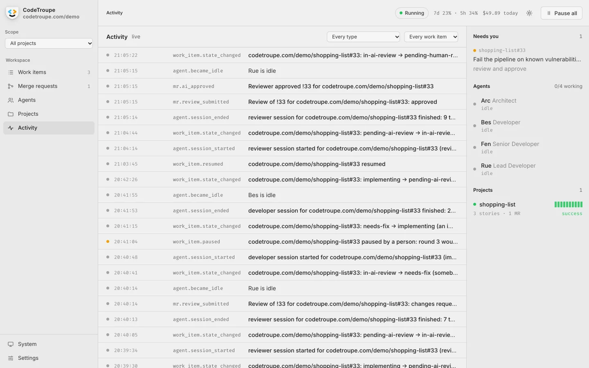Select the Review of !33 approved row
The height and width of the screenshot is (368, 589).
pyautogui.click(x=282, y=102)
